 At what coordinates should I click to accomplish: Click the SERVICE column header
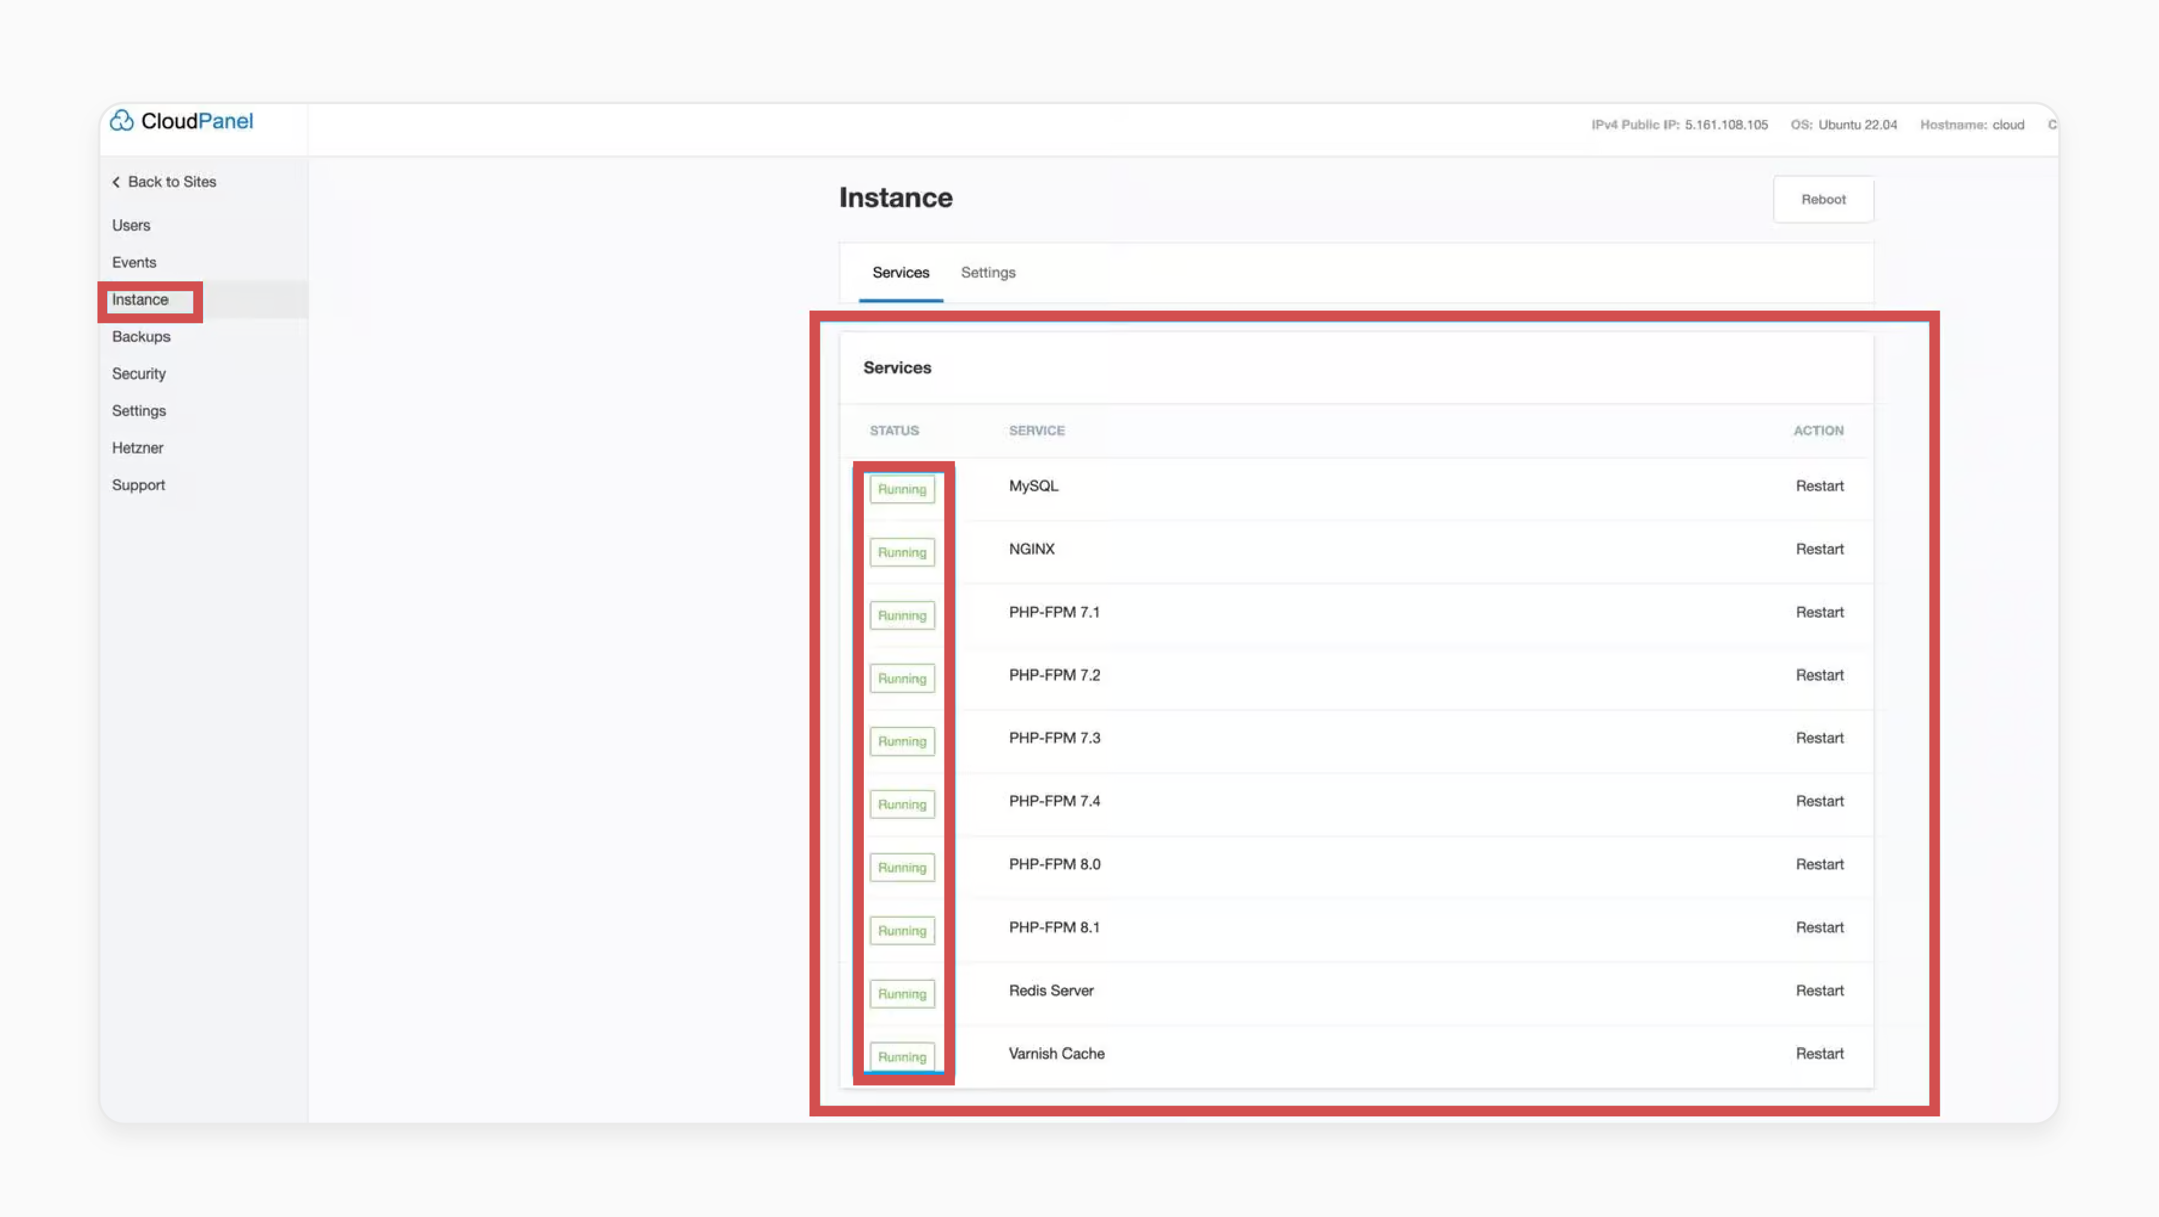[x=1037, y=431]
